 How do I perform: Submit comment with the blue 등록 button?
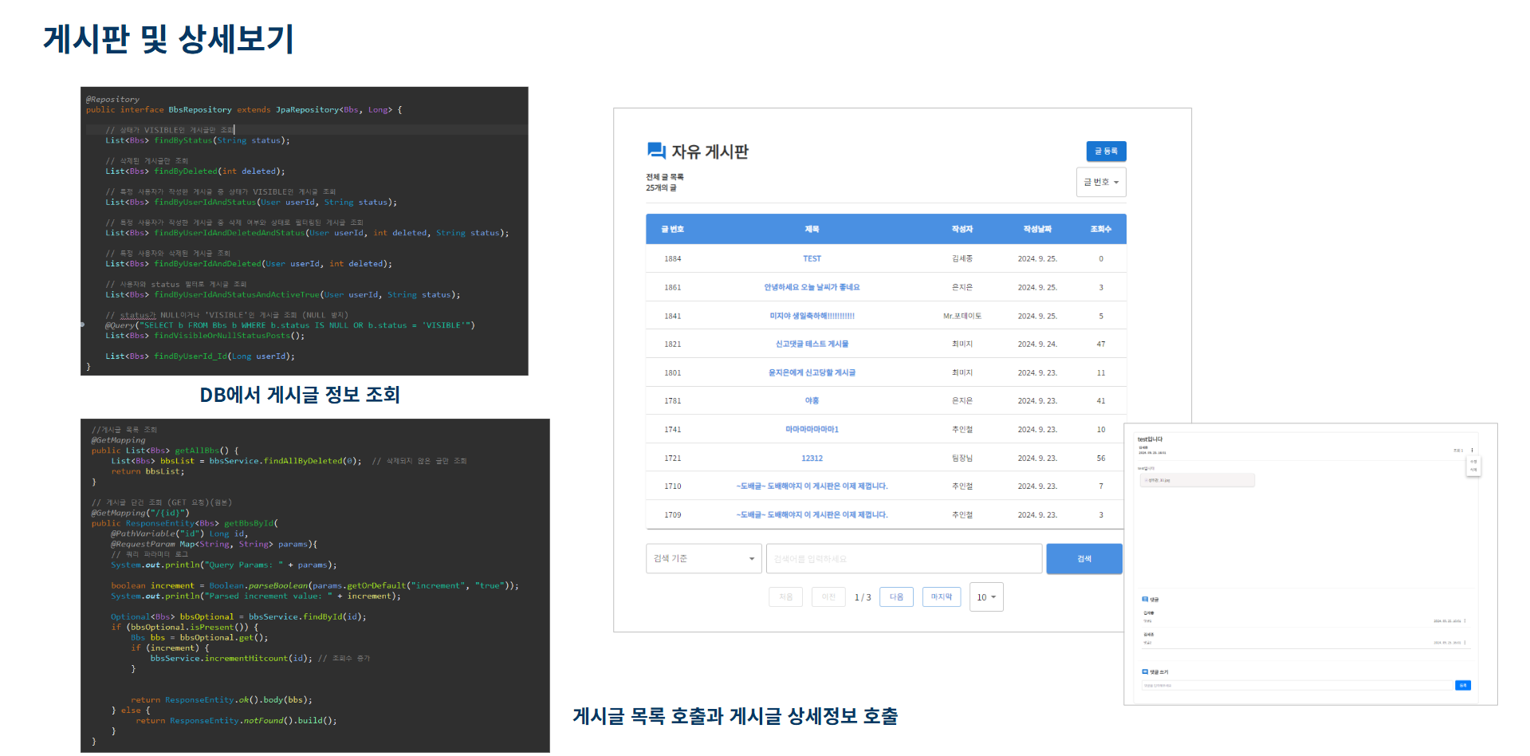tap(1462, 686)
